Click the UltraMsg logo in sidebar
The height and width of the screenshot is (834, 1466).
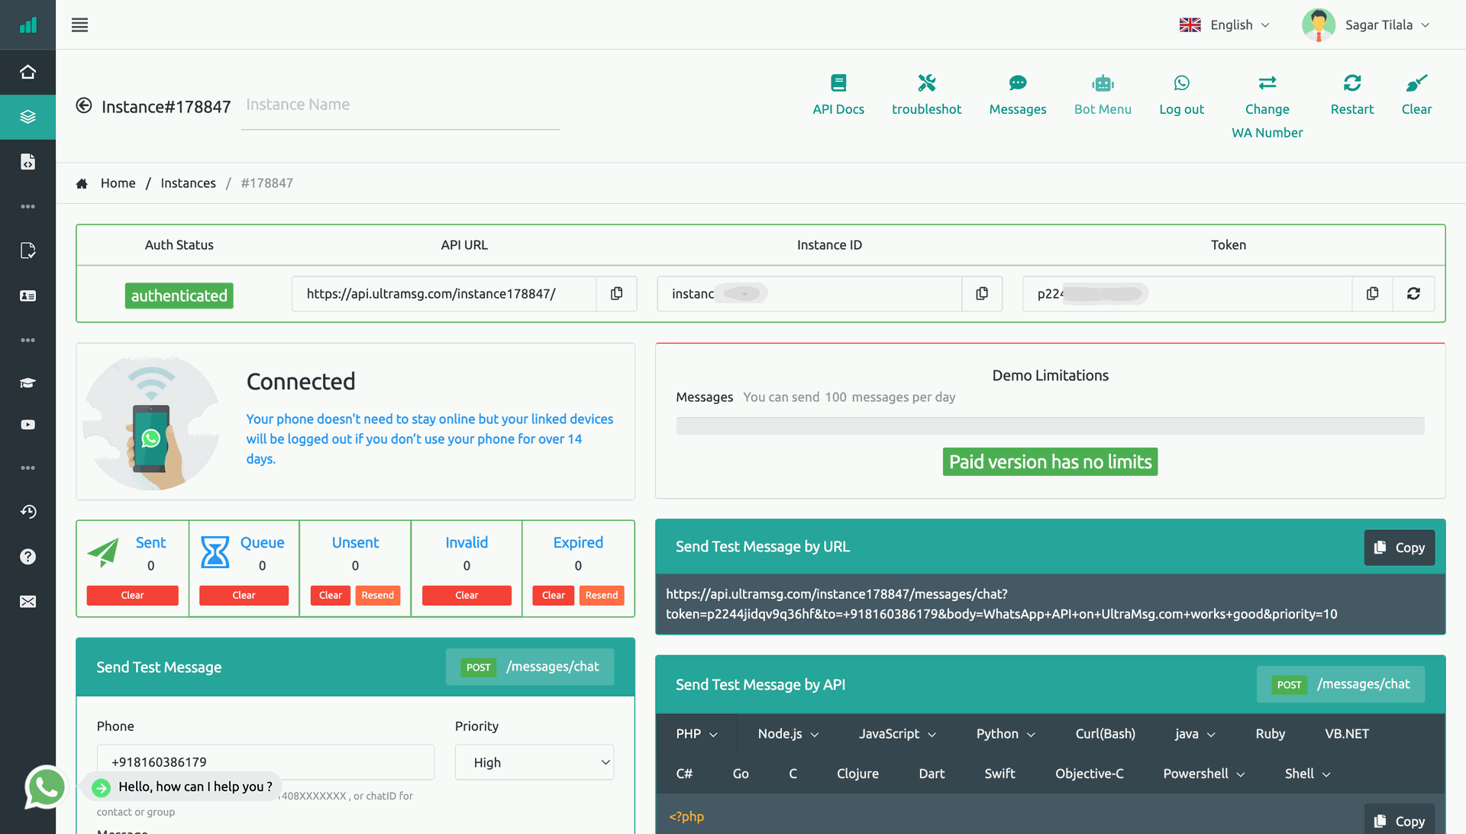pos(27,25)
